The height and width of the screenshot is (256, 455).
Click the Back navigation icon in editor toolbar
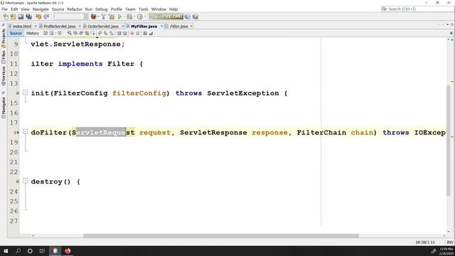tap(51, 33)
